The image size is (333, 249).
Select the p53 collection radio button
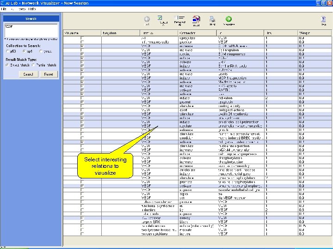(x=8, y=51)
